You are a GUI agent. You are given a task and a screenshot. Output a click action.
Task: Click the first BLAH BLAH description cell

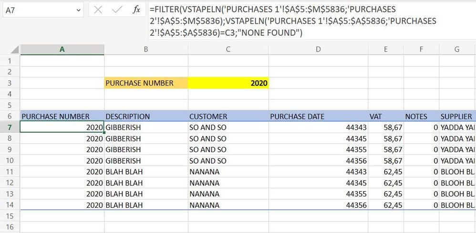click(146, 172)
